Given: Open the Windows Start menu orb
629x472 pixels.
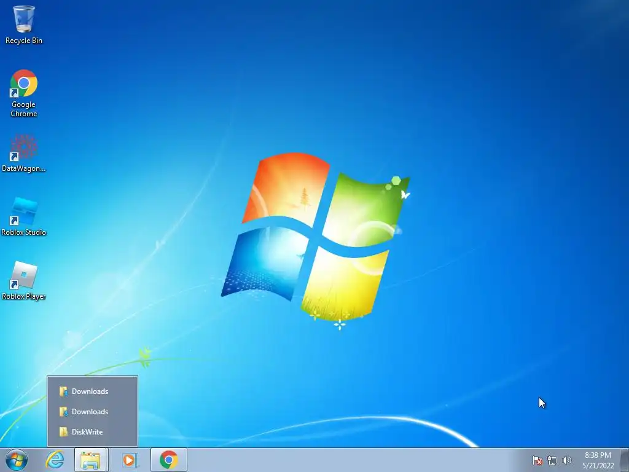Looking at the screenshot, I should point(17,460).
